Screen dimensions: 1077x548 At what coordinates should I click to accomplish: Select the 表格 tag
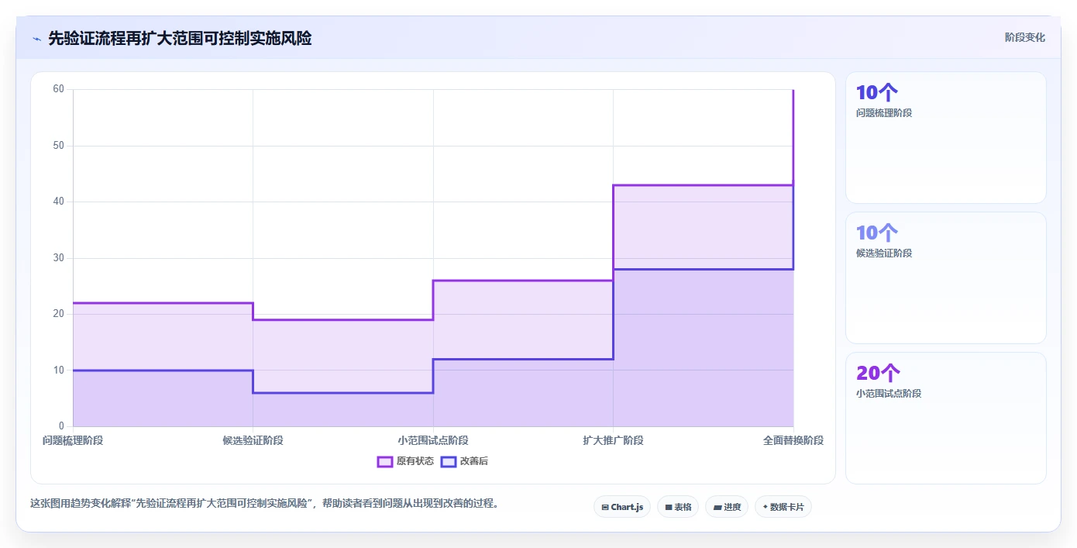coord(678,507)
